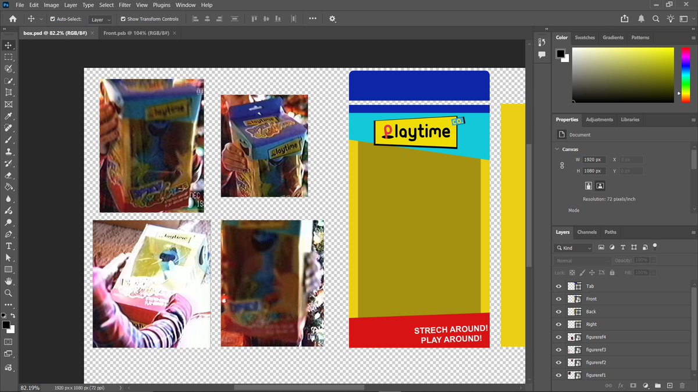Open the Fill dropdown arrow
The image size is (698, 392).
[653, 272]
